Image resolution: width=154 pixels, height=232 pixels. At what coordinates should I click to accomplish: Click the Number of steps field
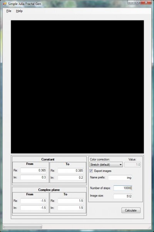click(x=123, y=188)
